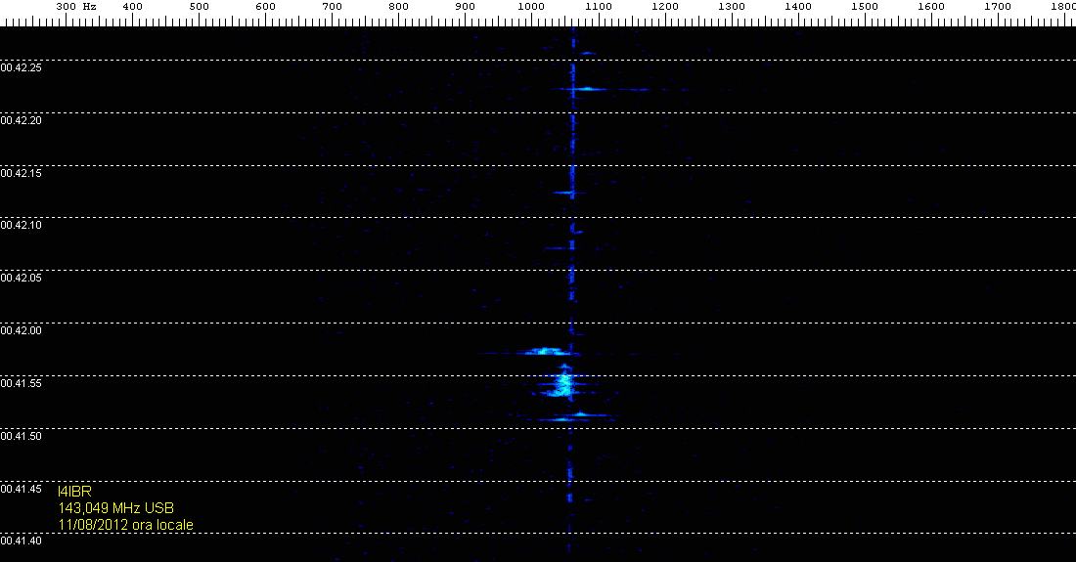
Task: Click the 300 Hz frequency label
Action: (76, 6)
